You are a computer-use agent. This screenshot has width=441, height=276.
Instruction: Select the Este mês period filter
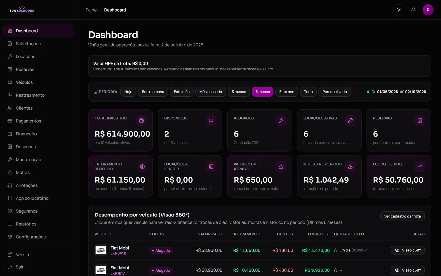click(x=182, y=92)
